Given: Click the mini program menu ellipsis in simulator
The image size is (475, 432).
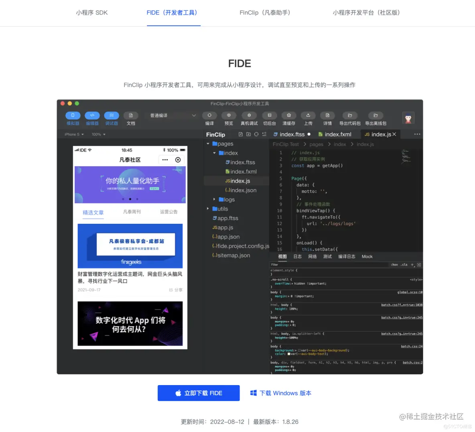Looking at the screenshot, I should click(x=165, y=160).
